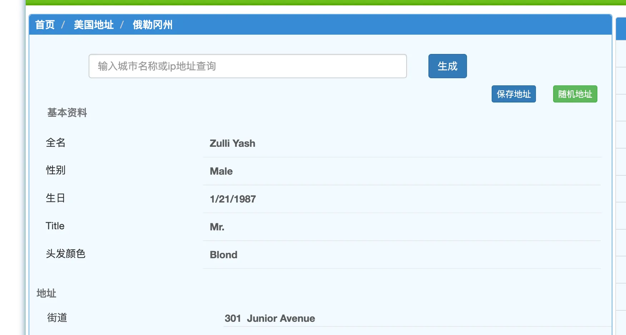Click the hair color value Blond

[x=223, y=255]
